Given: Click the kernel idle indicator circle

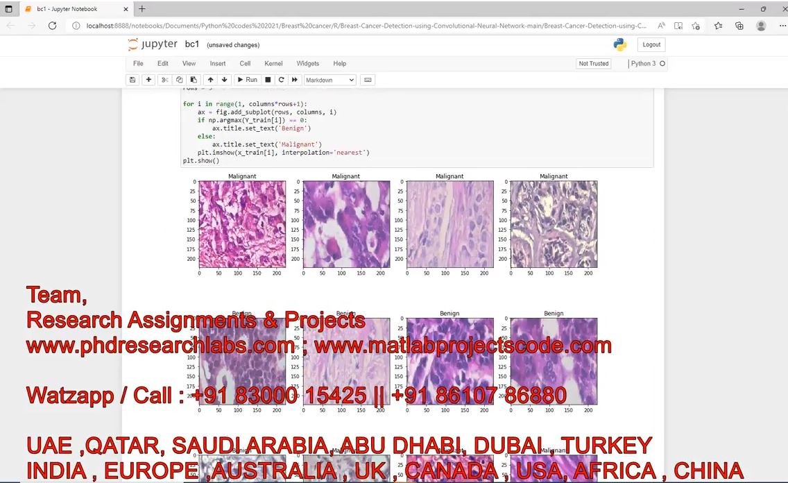Looking at the screenshot, I should click(662, 64).
